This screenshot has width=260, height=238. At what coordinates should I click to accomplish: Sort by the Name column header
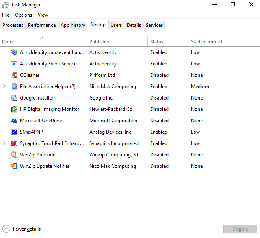(x=43, y=41)
